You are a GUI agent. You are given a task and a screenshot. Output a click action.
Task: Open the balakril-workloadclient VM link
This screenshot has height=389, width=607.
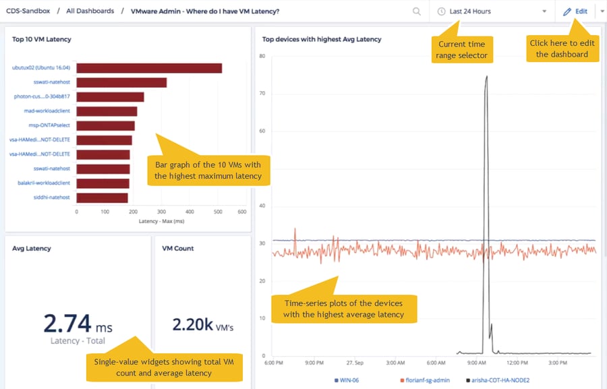44,183
